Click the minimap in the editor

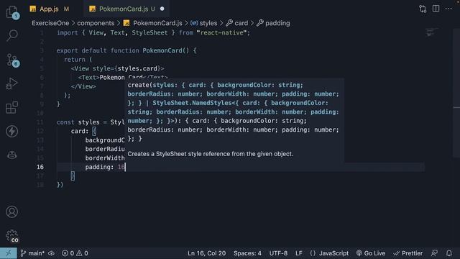[x=432, y=32]
